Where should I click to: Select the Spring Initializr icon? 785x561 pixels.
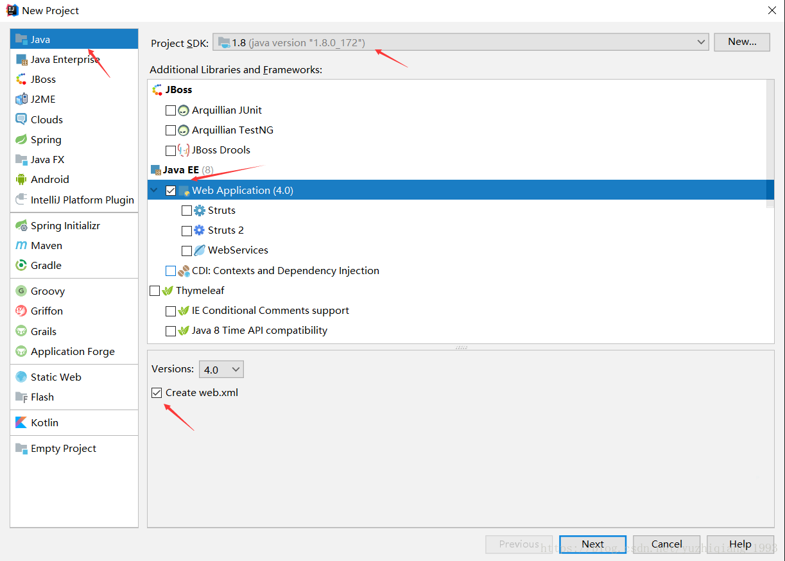coord(21,225)
